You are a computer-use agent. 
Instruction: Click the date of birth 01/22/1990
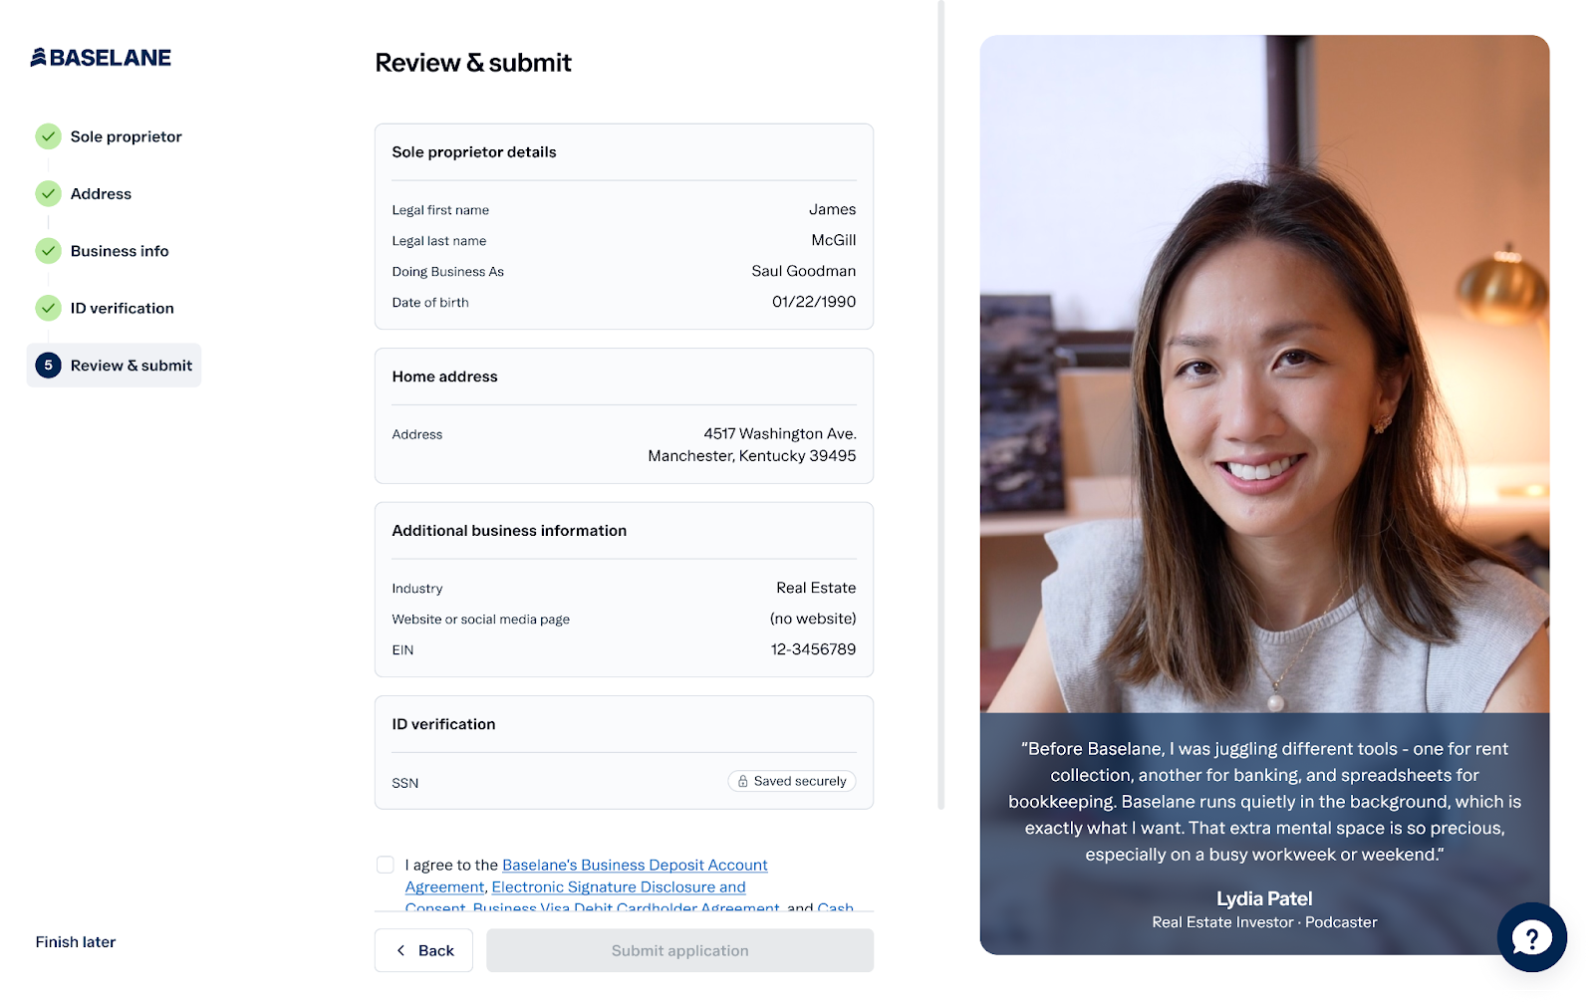coord(814,302)
